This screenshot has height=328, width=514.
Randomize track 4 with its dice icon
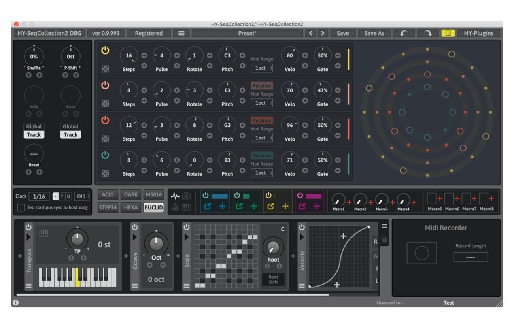[x=105, y=173]
